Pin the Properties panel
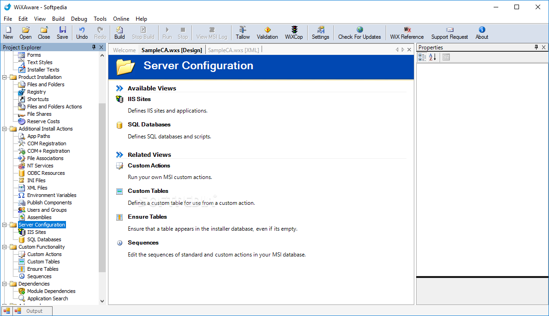This screenshot has height=316, width=549. [x=536, y=47]
